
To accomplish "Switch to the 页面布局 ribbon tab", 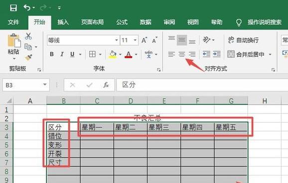I will pos(92,22).
